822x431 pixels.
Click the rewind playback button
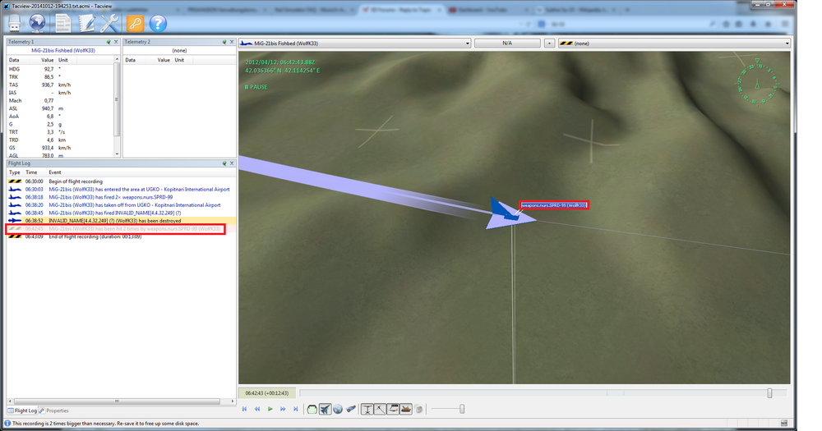click(256, 409)
